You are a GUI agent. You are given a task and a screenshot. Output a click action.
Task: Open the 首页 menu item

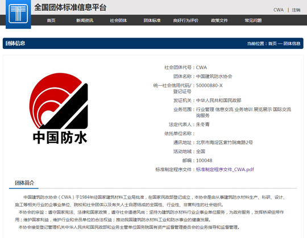coord(51,20)
